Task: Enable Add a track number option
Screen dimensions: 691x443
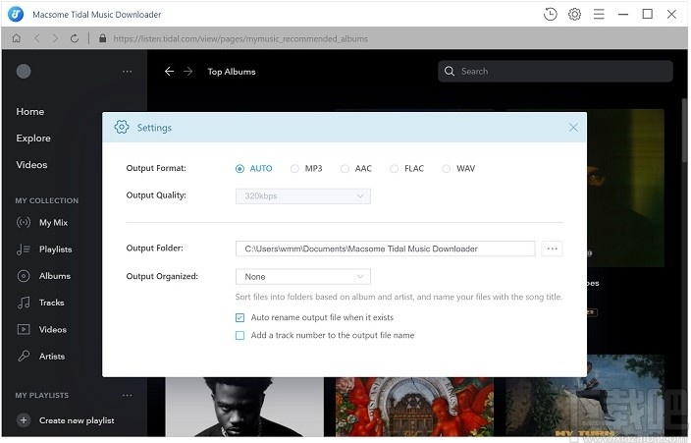Action: coord(239,335)
